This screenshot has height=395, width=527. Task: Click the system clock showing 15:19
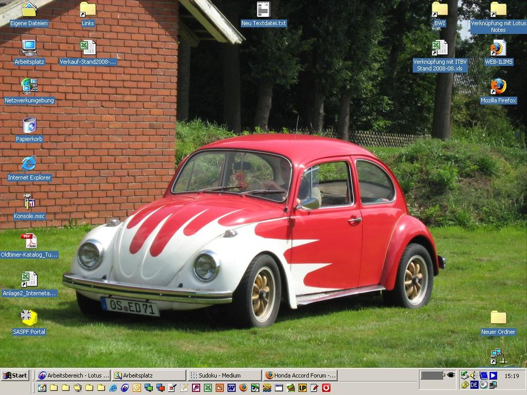[511, 376]
